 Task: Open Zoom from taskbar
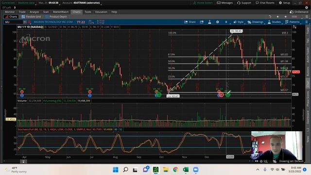195,170
